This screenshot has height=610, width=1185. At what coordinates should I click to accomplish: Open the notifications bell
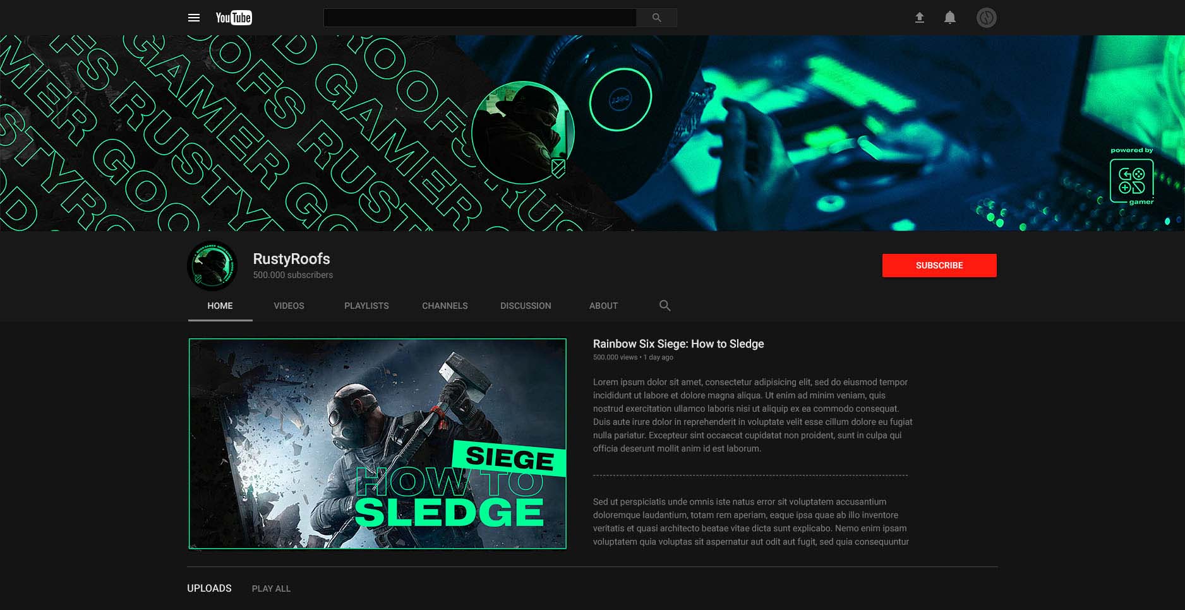(950, 18)
